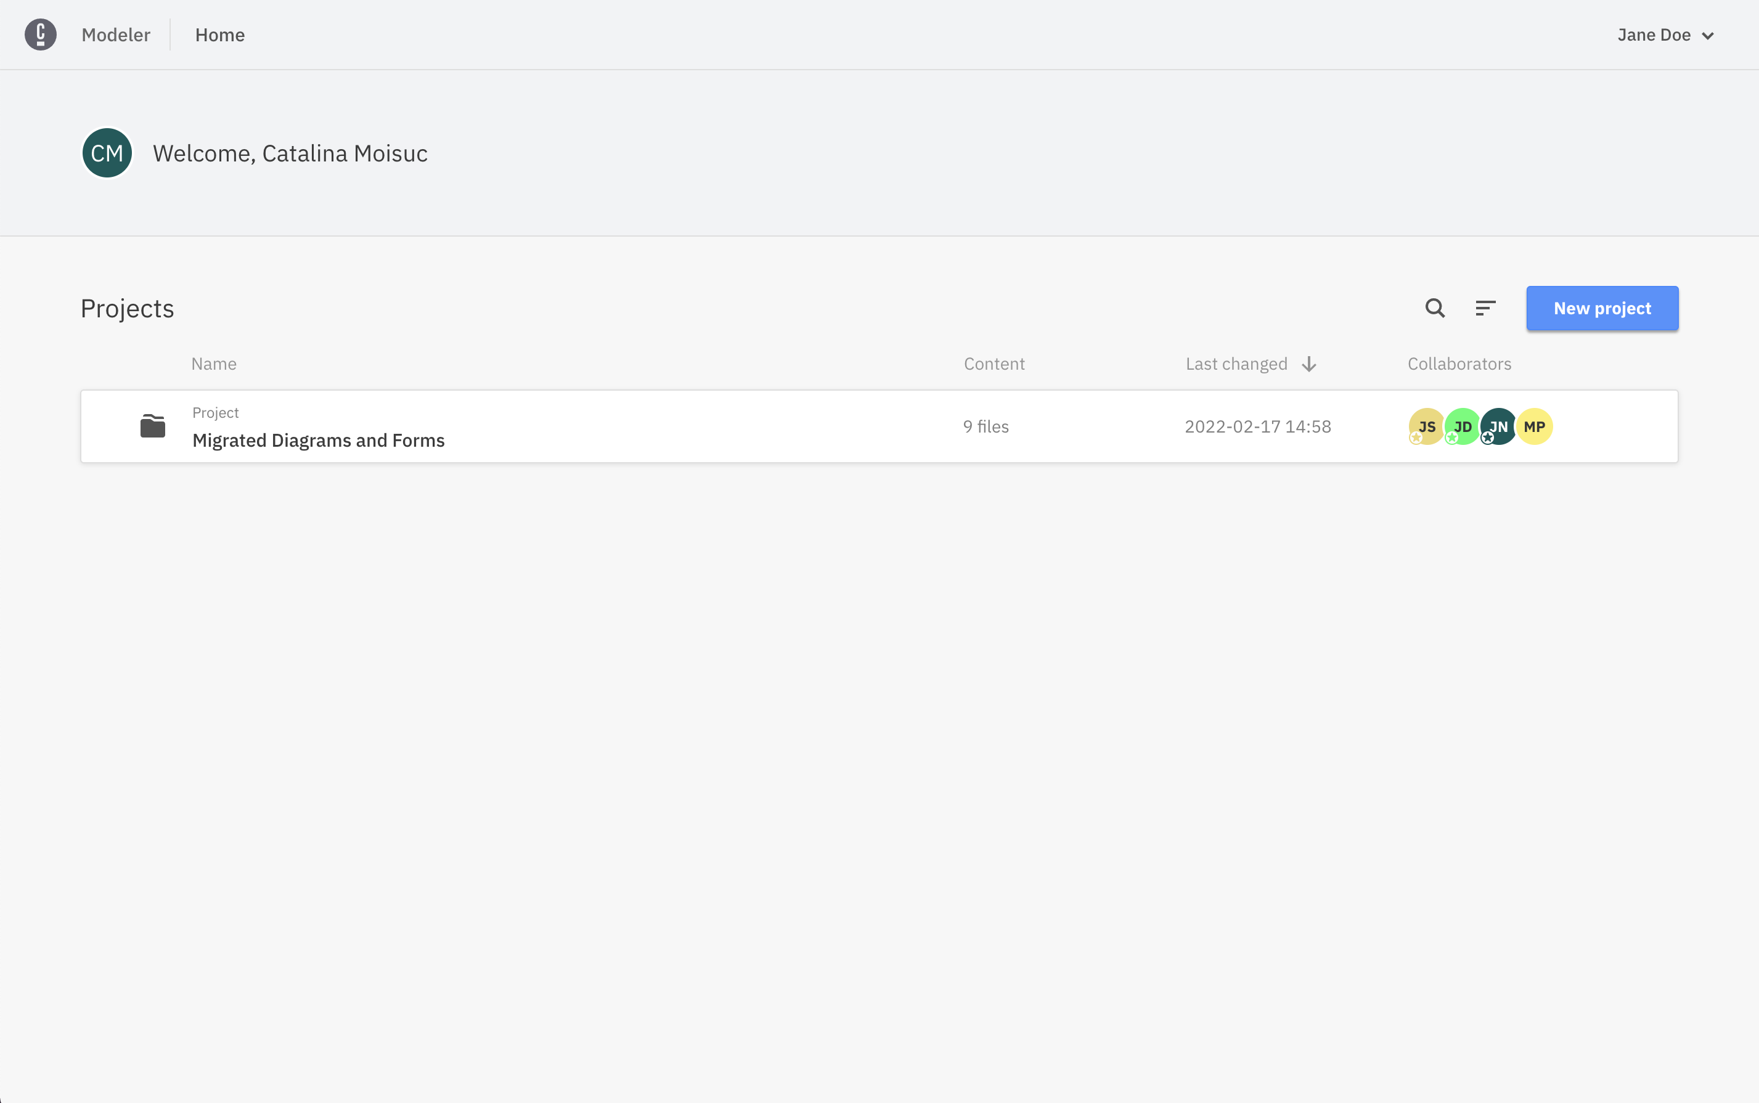Click the MP collaborator avatar
This screenshot has height=1103, width=1759.
1534,427
